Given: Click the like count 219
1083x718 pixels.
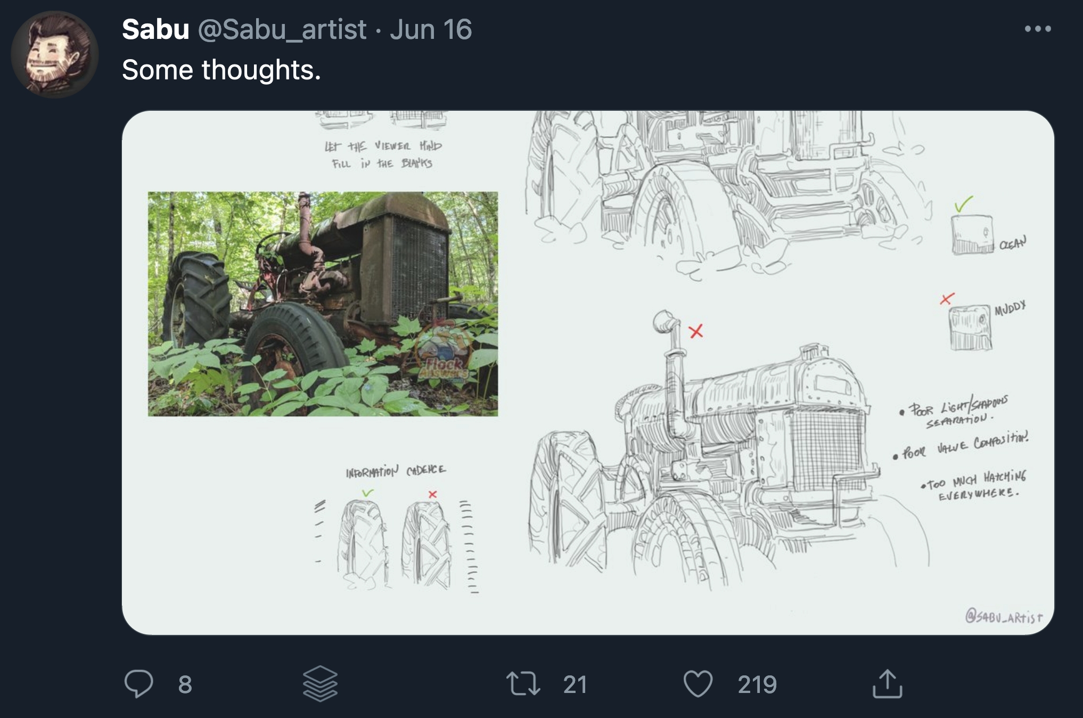Looking at the screenshot, I should (x=757, y=684).
